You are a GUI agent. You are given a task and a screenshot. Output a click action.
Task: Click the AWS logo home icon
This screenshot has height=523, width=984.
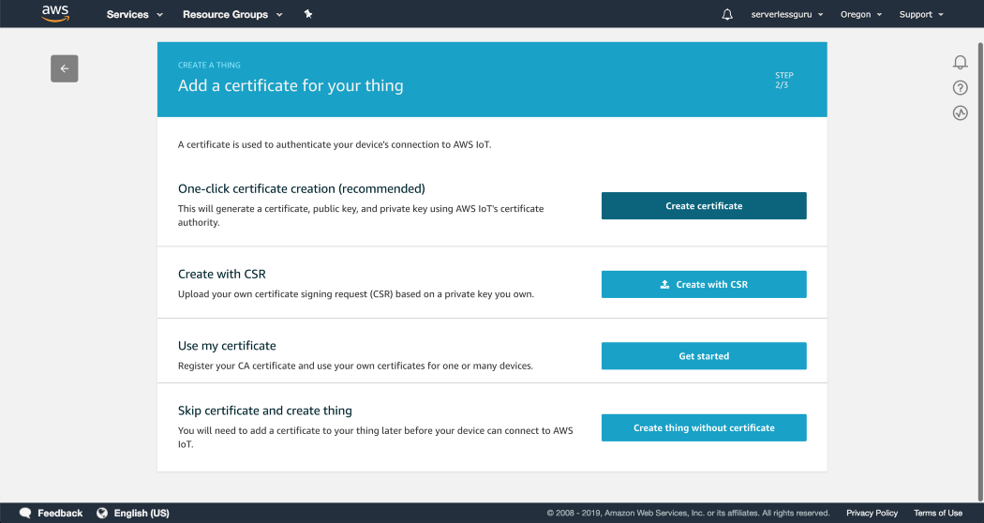click(55, 13)
